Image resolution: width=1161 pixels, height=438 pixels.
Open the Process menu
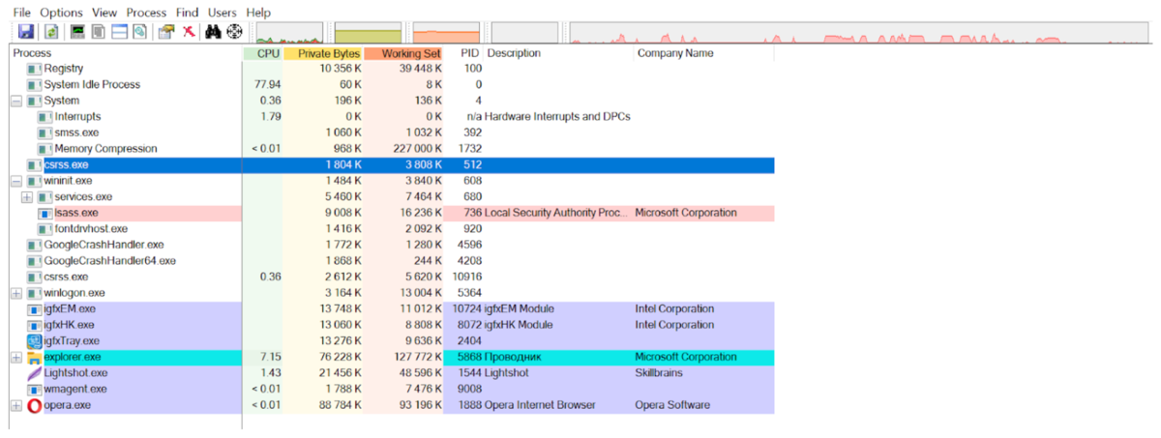pyautogui.click(x=147, y=13)
